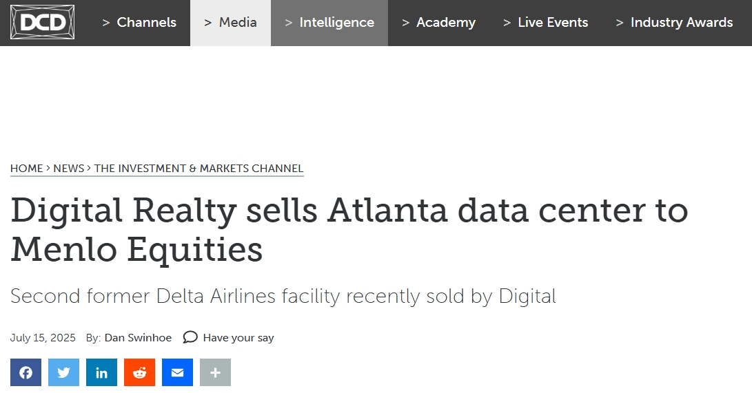
Task: Expand the Channels menu
Action: click(x=139, y=23)
